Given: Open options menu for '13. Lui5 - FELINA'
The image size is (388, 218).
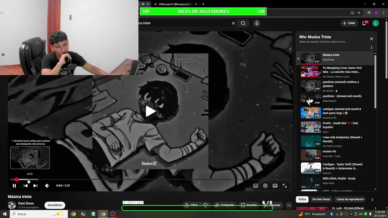Looking at the screenshot, I should pyautogui.click(x=376, y=209).
